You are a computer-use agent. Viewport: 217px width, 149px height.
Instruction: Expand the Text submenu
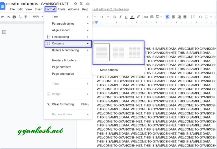pyautogui.click(x=68, y=17)
